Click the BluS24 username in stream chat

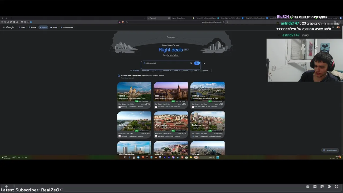tap(283, 17)
